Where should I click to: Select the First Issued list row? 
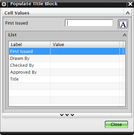67,52
